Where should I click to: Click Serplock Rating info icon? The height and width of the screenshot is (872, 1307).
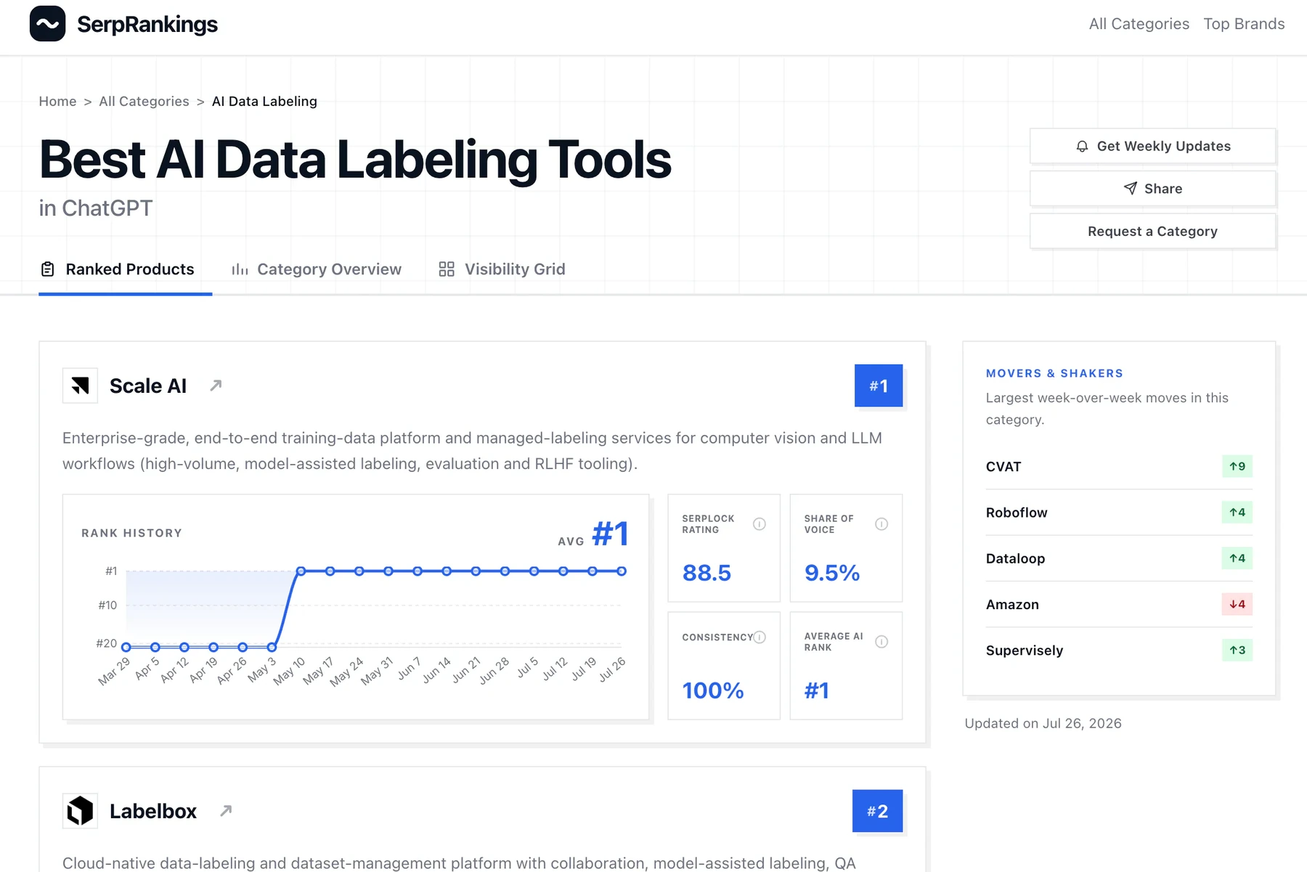tap(760, 524)
